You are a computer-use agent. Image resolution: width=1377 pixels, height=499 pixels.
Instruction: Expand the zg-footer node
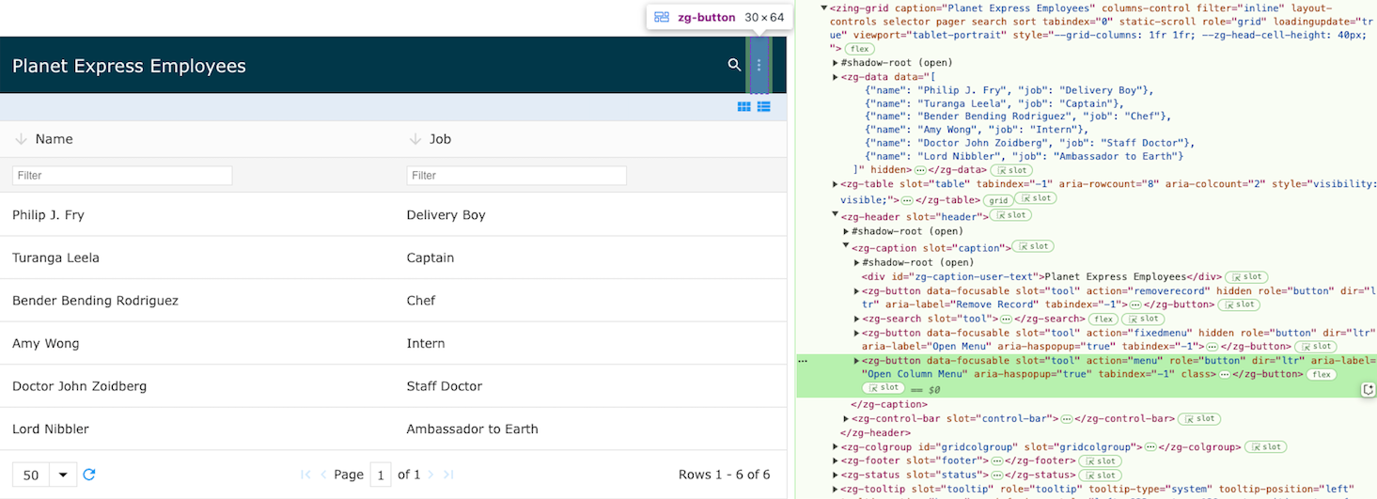coord(836,461)
